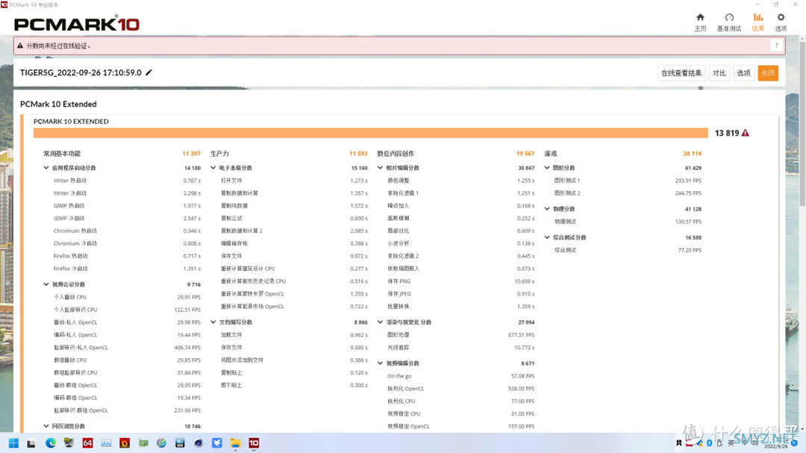Click the PCMark 10 taskbar icon
This screenshot has height=453, width=806.
pyautogui.click(x=254, y=443)
